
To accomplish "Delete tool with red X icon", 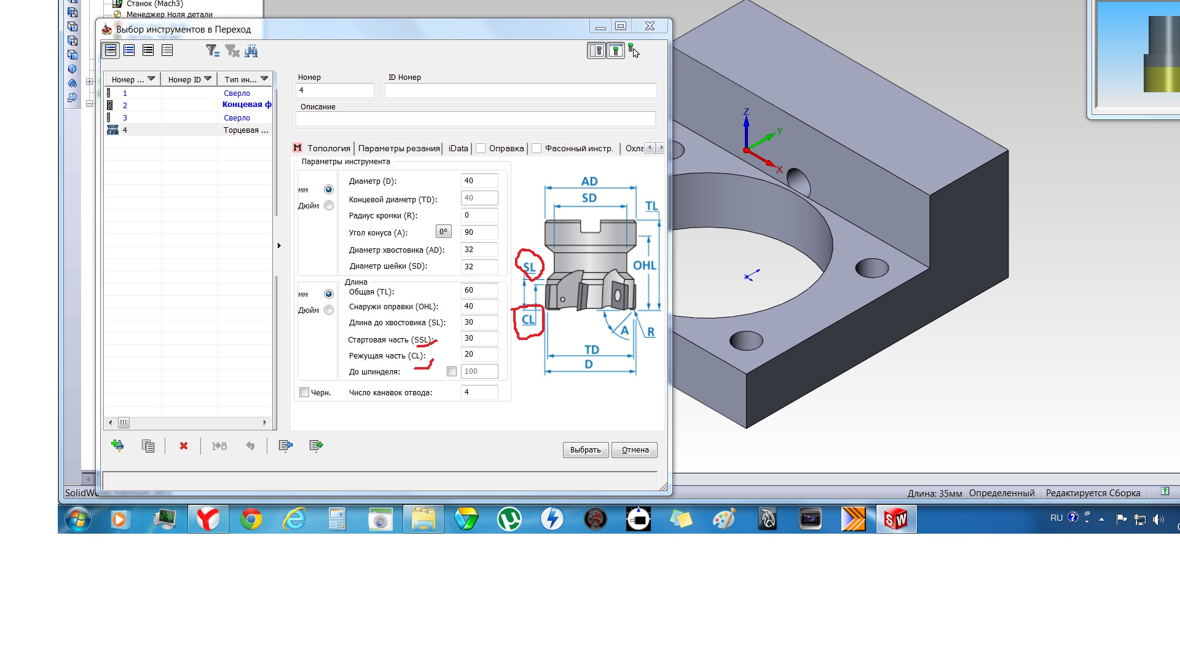I will pyautogui.click(x=183, y=446).
